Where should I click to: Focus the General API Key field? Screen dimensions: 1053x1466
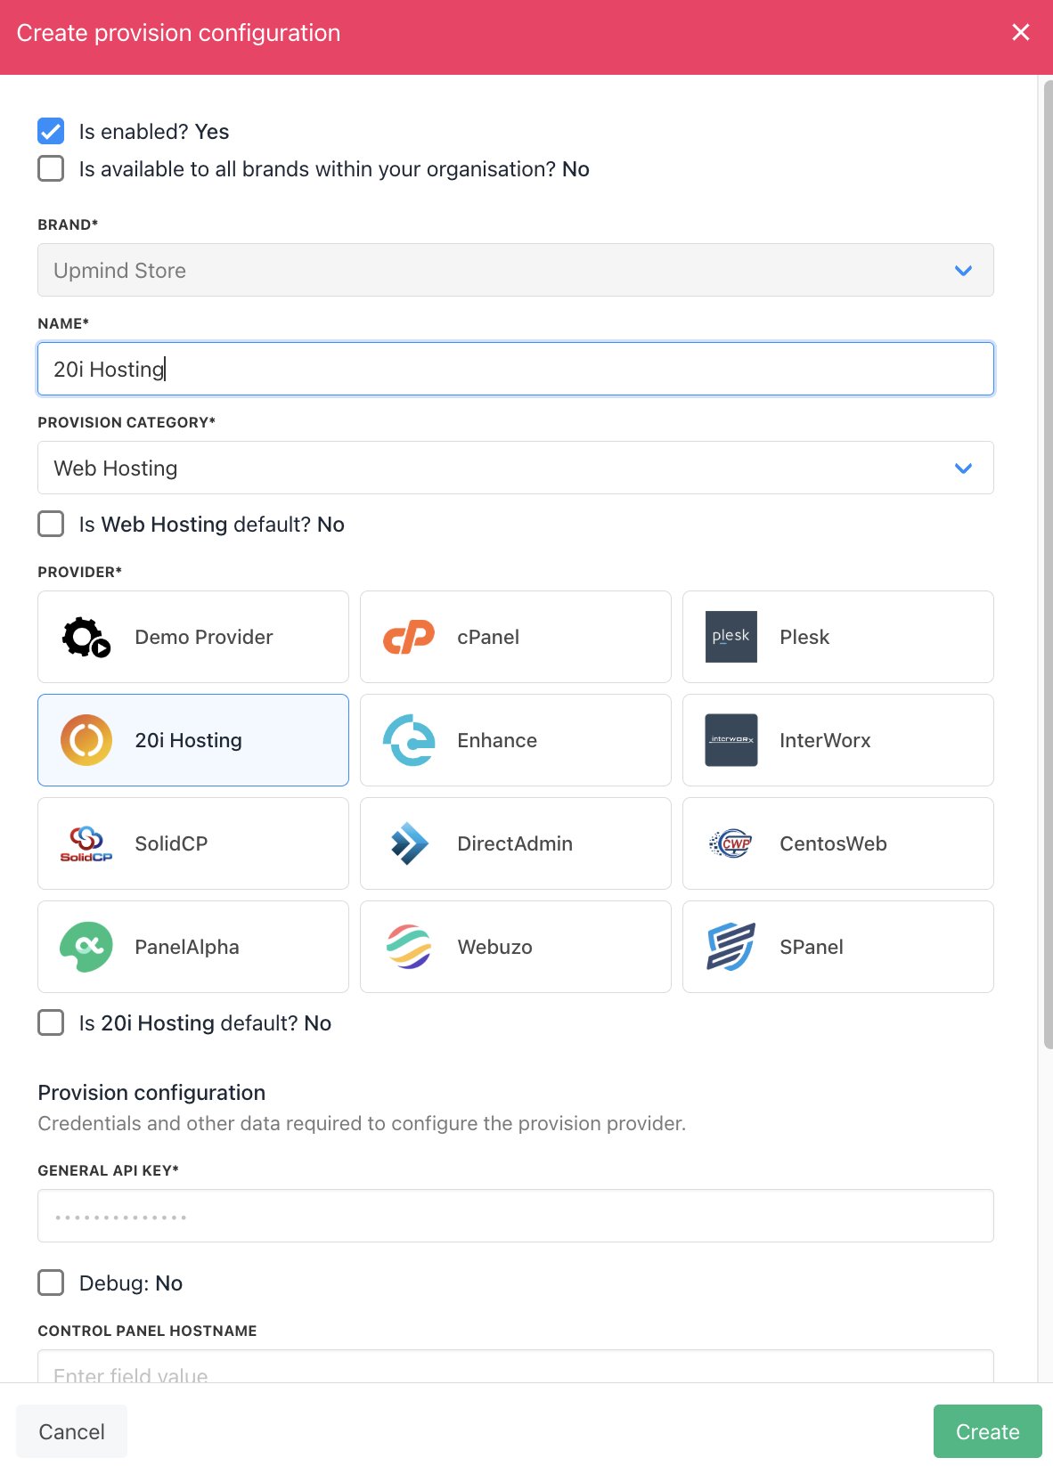point(516,1216)
